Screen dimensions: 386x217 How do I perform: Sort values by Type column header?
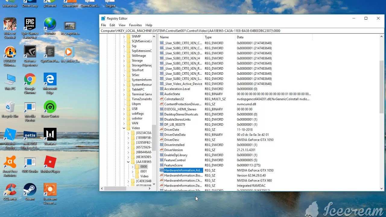[219, 37]
